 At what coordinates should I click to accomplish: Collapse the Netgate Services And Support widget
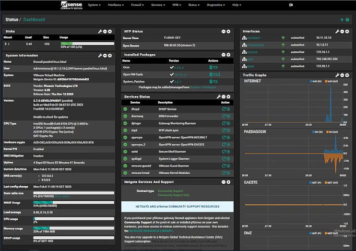(x=223, y=182)
